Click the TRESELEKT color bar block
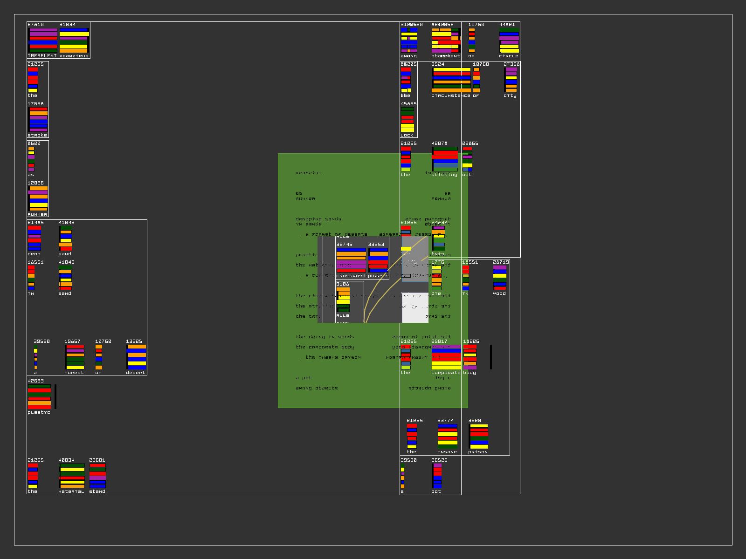Screen dimensions: 746x559 click(43, 40)
